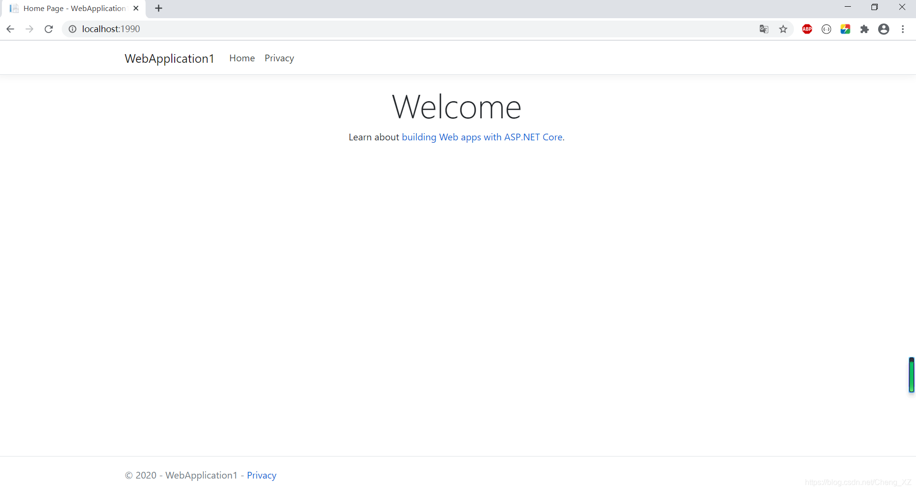Restore down the browser window
Screen dimensions: 916x491
pos(874,7)
